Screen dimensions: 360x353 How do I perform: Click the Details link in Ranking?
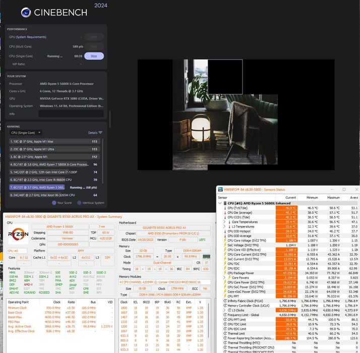pyautogui.click(x=93, y=133)
